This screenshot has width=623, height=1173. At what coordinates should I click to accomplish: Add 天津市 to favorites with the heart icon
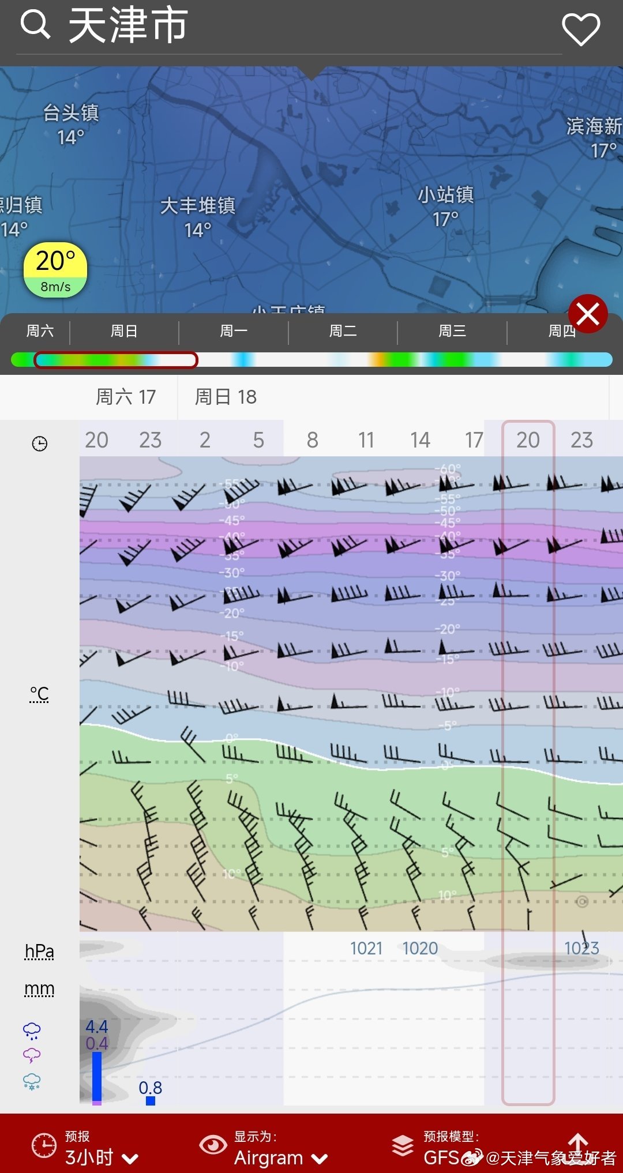[x=581, y=29]
